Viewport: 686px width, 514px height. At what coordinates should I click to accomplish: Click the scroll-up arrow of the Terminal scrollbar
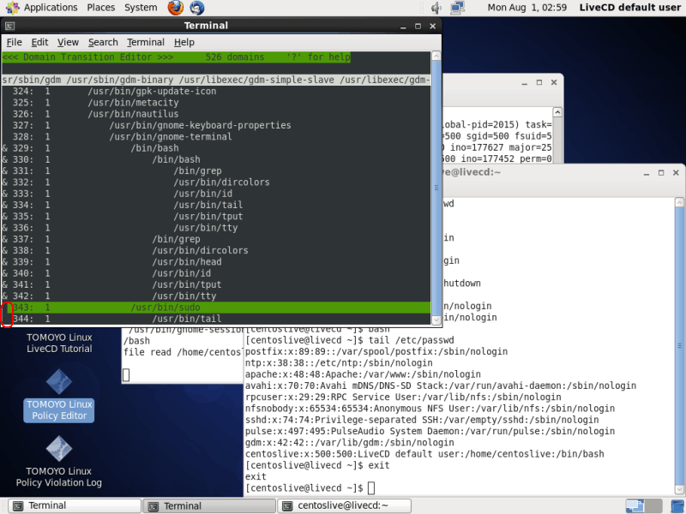[x=436, y=56]
